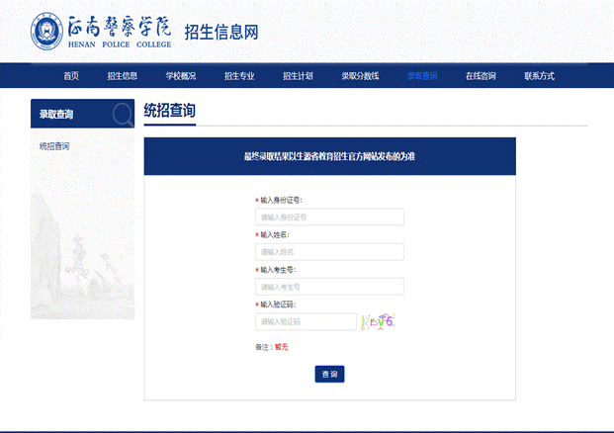
Task: Open 学校概况 in the navigation bar
Action: tap(181, 76)
